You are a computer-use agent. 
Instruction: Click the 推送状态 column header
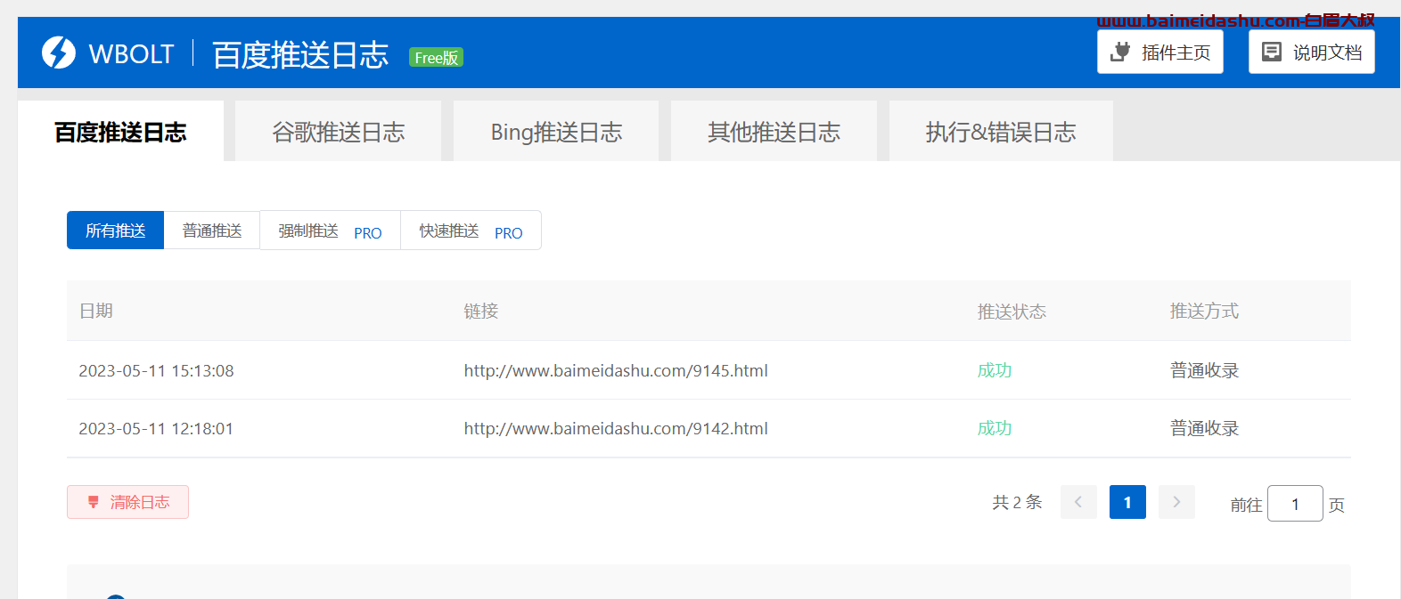tap(1012, 311)
